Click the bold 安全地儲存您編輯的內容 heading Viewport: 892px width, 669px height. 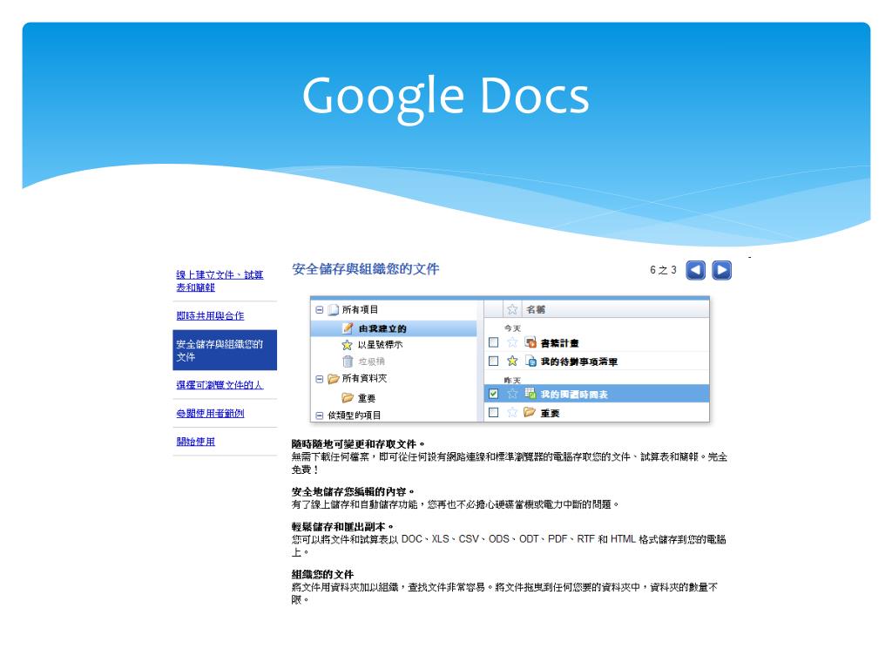353,491
